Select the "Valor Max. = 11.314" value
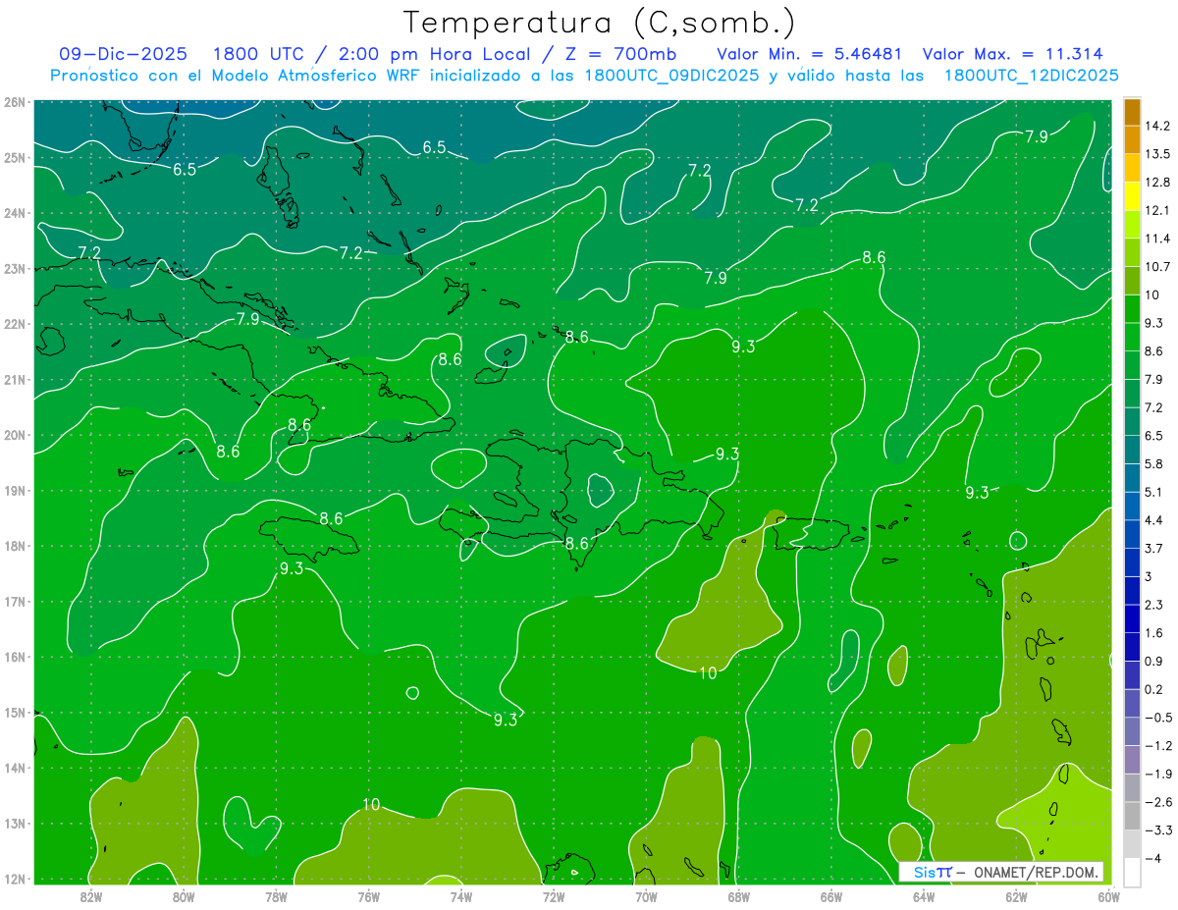 1012,54
